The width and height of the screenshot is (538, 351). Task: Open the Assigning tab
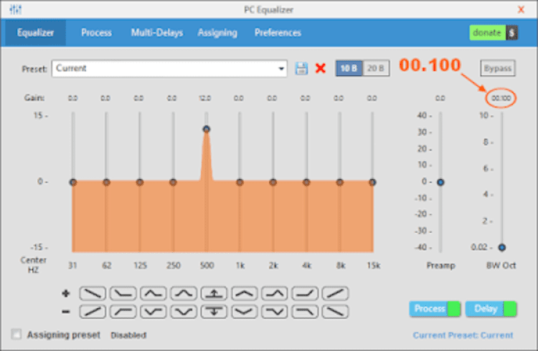217,32
